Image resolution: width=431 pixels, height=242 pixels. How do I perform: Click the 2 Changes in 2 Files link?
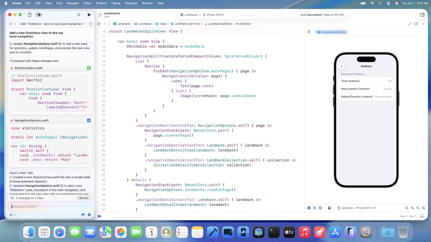pyautogui.click(x=29, y=198)
